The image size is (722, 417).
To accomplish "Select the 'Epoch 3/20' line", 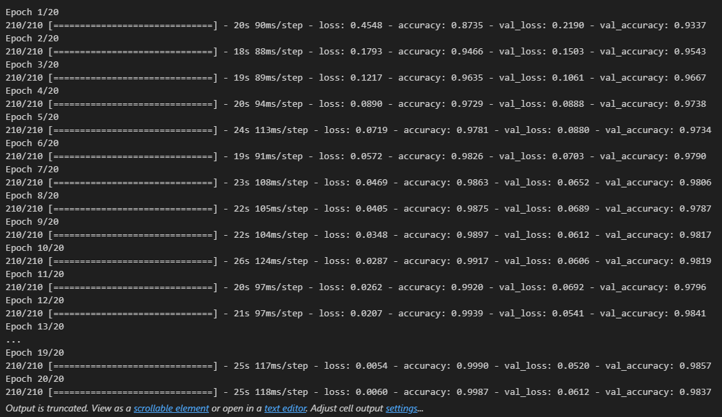I will (32, 64).
